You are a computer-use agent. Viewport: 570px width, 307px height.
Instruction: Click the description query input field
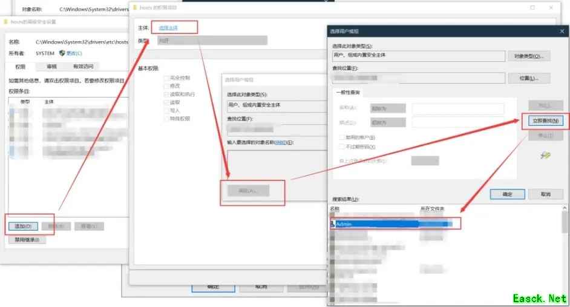[x=458, y=122]
